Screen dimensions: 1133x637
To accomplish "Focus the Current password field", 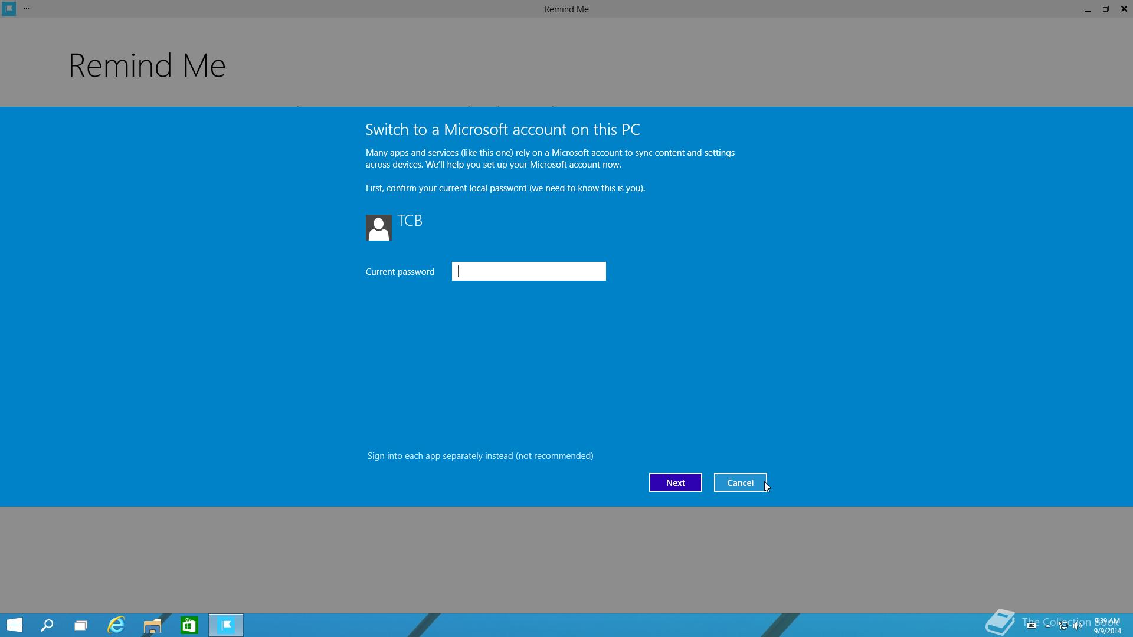I will (529, 271).
